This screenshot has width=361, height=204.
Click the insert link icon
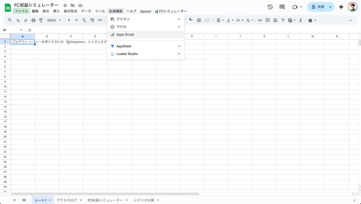(260, 20)
